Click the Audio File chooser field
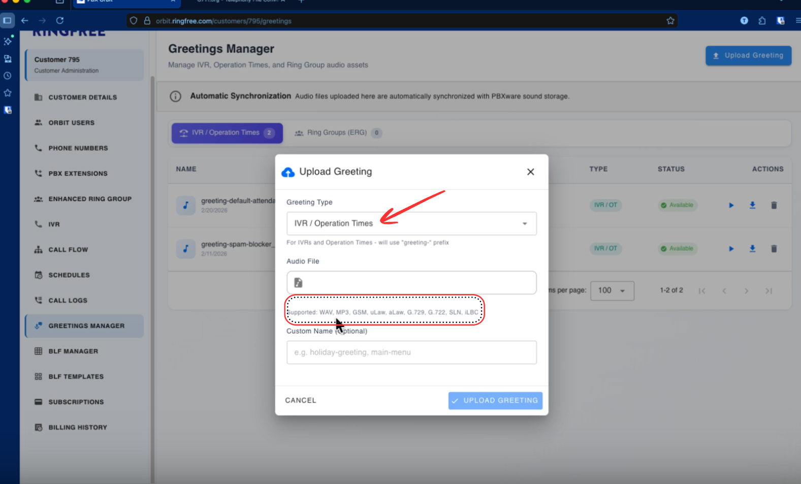Screen dimensions: 801x484 (x=411, y=283)
